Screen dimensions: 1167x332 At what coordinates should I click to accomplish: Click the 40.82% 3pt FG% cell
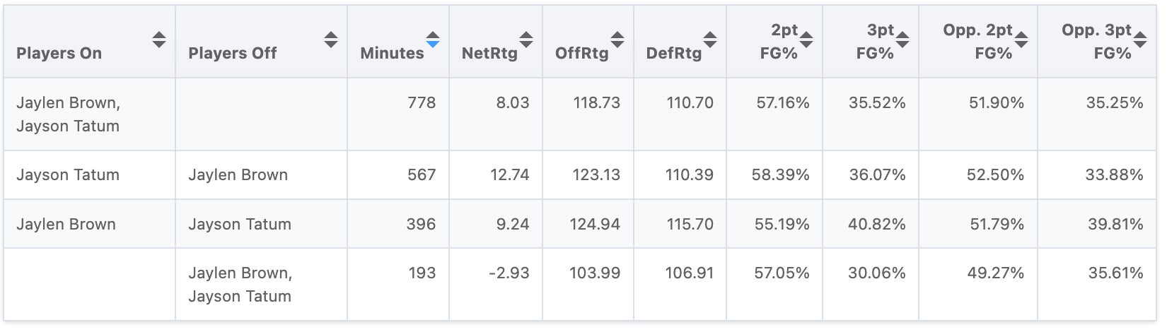(x=877, y=225)
